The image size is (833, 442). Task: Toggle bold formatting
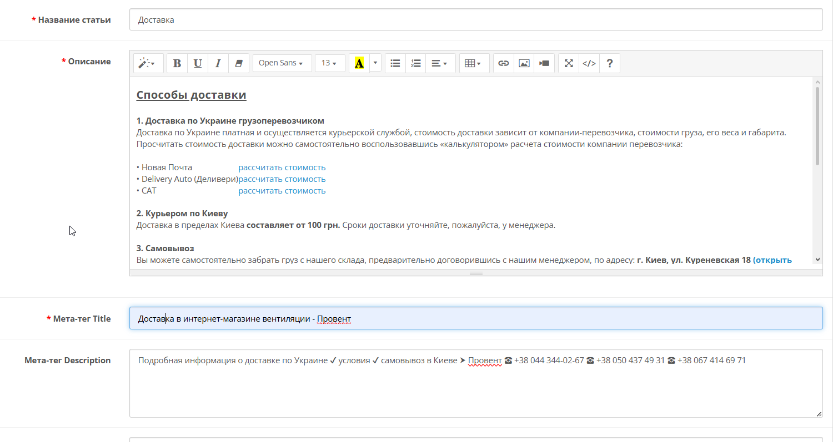click(x=177, y=63)
